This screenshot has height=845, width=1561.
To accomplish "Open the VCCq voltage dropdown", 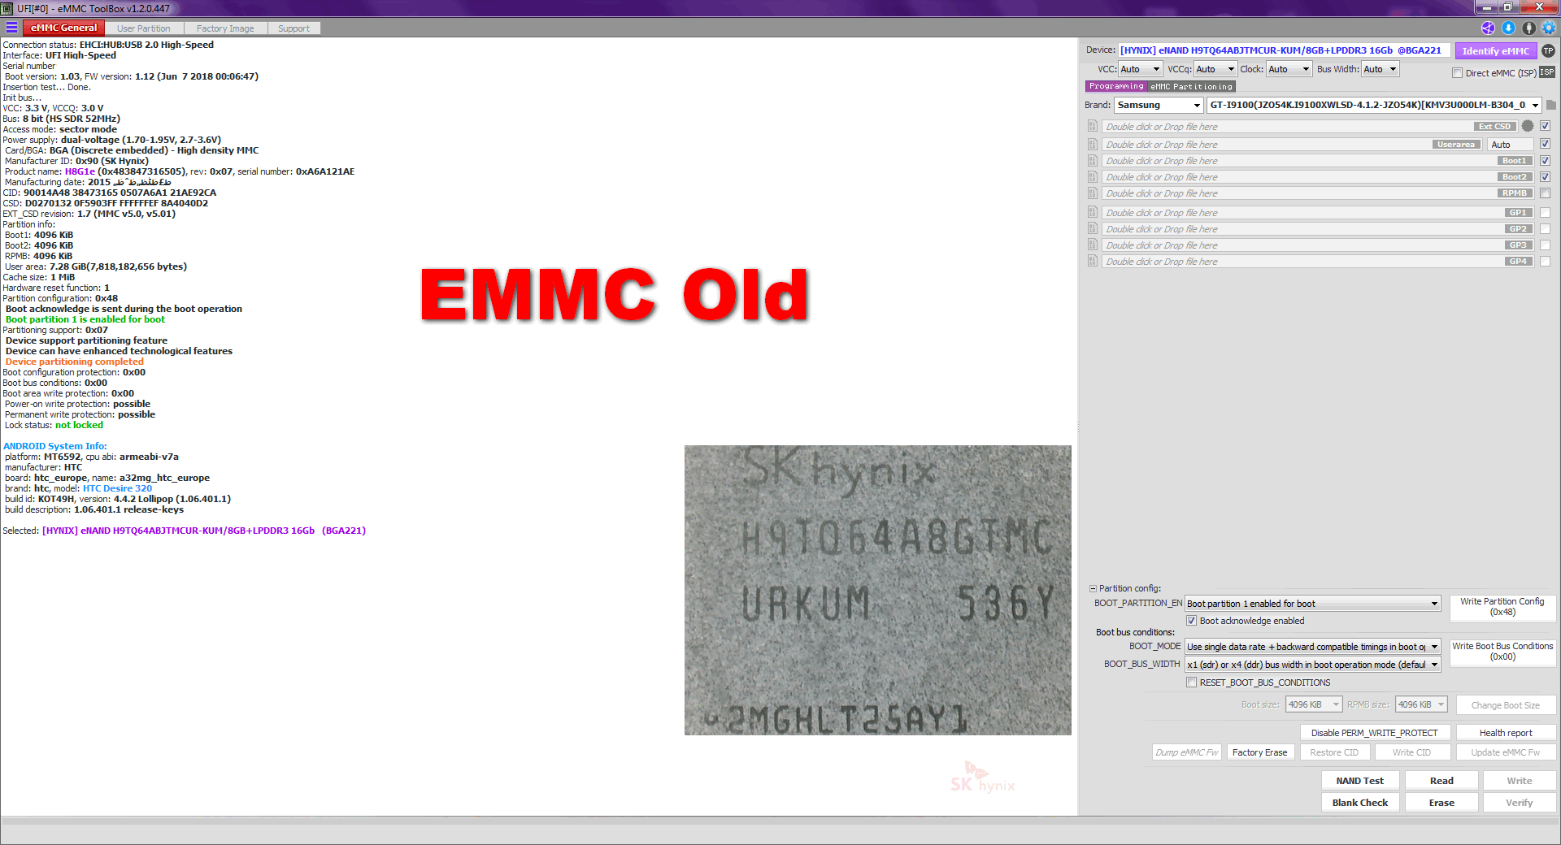I will (1216, 69).
